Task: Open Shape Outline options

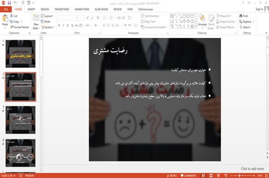Action: [226, 21]
